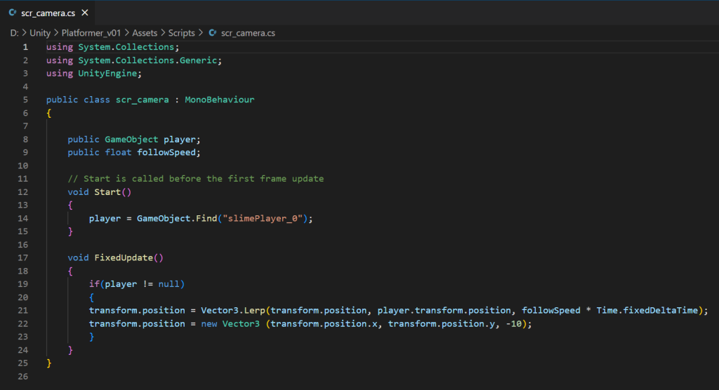
Task: Open the D: drive breadcrumb
Action: (13, 33)
